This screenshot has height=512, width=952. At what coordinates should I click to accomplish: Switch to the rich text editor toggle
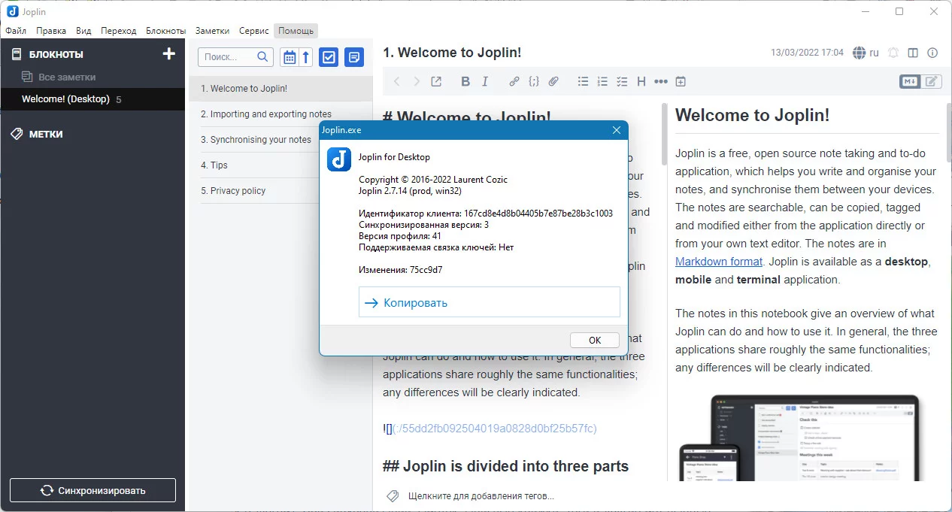(x=932, y=81)
